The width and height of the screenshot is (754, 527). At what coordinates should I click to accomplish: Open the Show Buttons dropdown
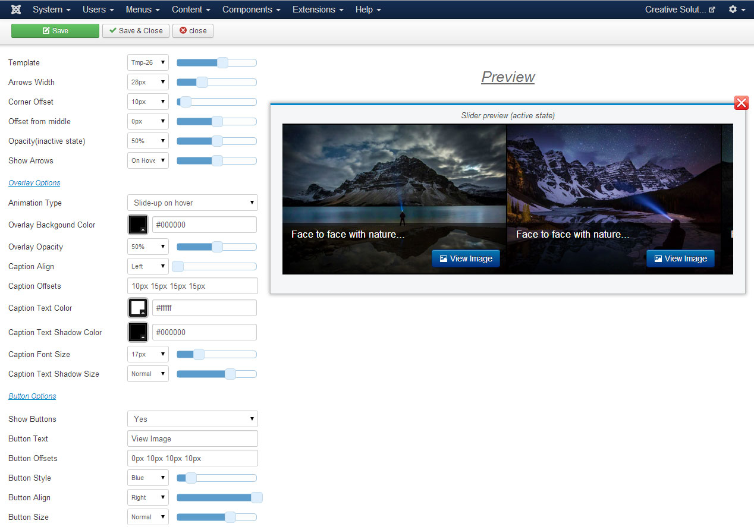click(x=193, y=419)
